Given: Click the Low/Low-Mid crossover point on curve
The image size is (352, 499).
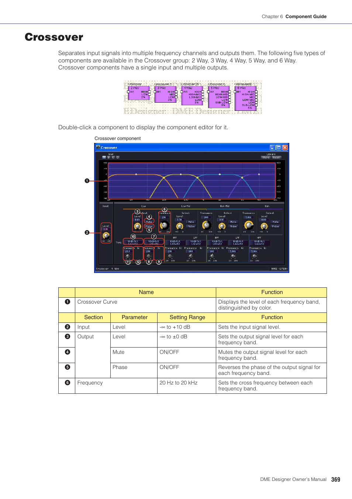Looking at the screenshot, I should (x=164, y=177).
